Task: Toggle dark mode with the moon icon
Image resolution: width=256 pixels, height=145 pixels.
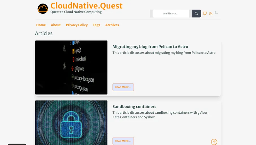Action: (x=216, y=13)
